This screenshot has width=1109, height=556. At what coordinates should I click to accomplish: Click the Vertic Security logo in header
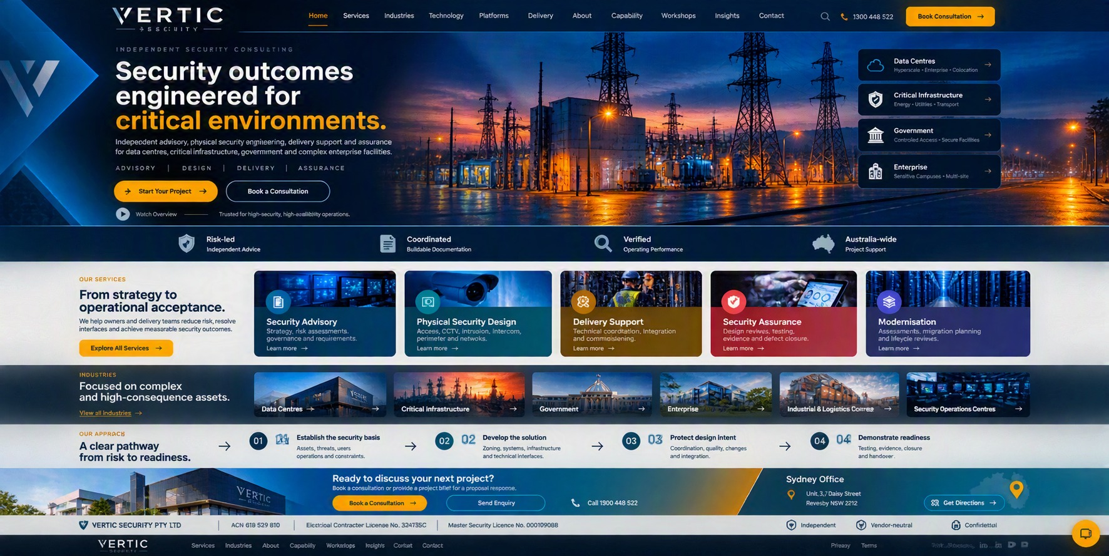pos(168,19)
